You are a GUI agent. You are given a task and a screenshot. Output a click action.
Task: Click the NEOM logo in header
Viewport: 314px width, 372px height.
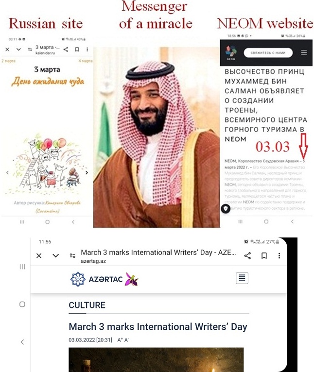(x=231, y=52)
